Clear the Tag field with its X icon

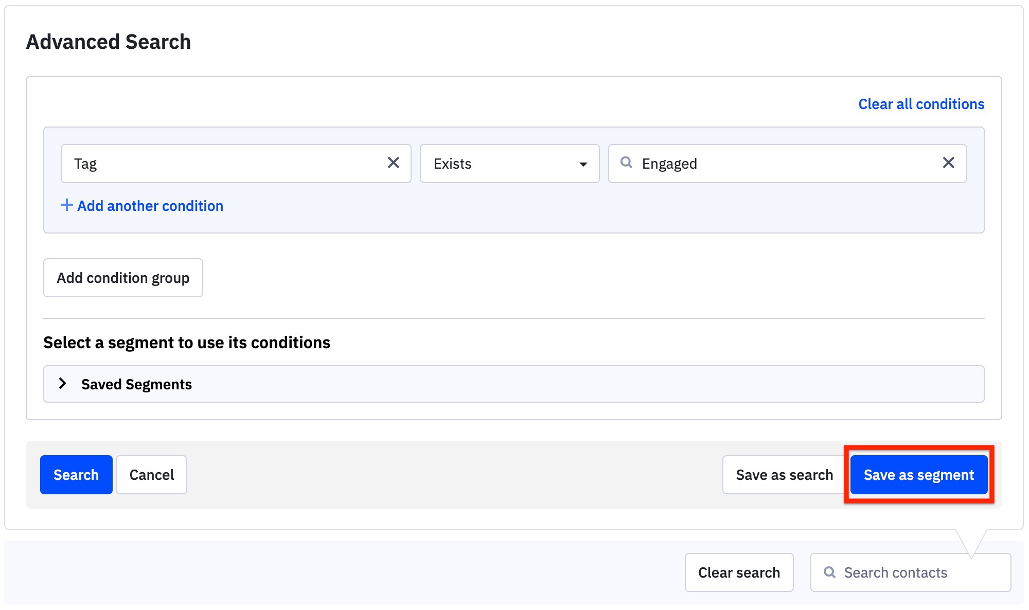[x=394, y=163]
